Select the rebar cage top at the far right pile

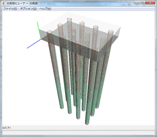coord(111,32)
